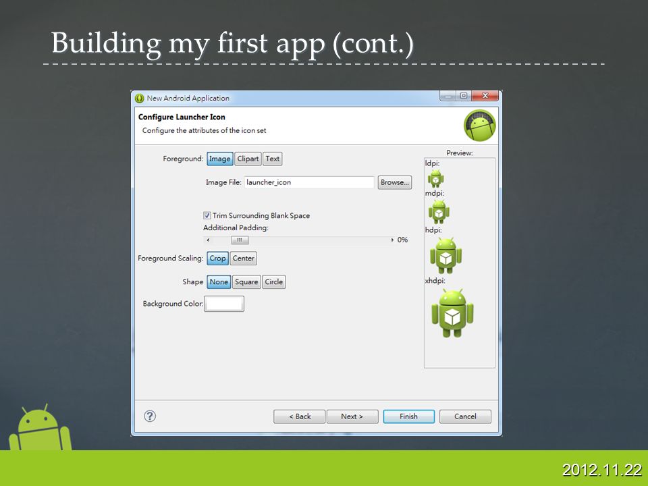Click the xhdpi preview icon
Viewport: 648px width, 486px height.
pos(452,313)
